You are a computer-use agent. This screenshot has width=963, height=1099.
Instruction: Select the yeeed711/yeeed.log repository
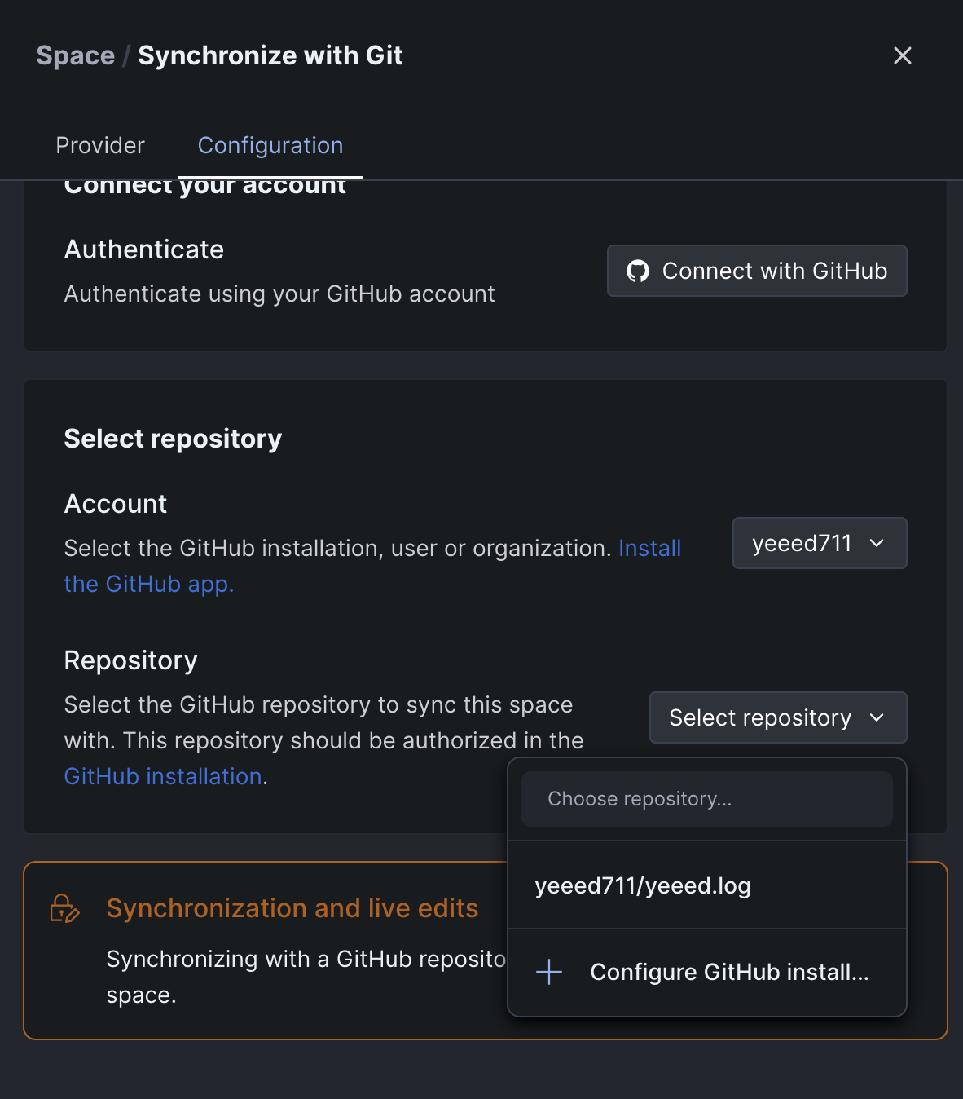coord(707,885)
